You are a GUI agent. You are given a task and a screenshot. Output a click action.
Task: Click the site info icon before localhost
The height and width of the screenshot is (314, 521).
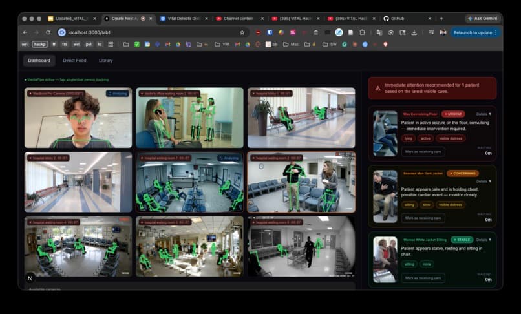pyautogui.click(x=62, y=32)
